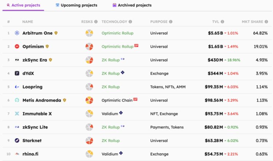Click the info icon beside the PURPOSE header
This screenshot has height=161, width=273.
point(171,22)
